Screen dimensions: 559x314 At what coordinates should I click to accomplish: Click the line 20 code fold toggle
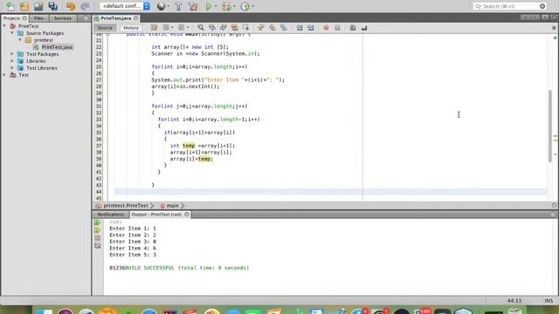pos(107,34)
